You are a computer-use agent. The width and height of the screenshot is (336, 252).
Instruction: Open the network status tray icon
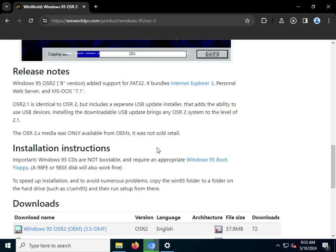[x=286, y=245]
